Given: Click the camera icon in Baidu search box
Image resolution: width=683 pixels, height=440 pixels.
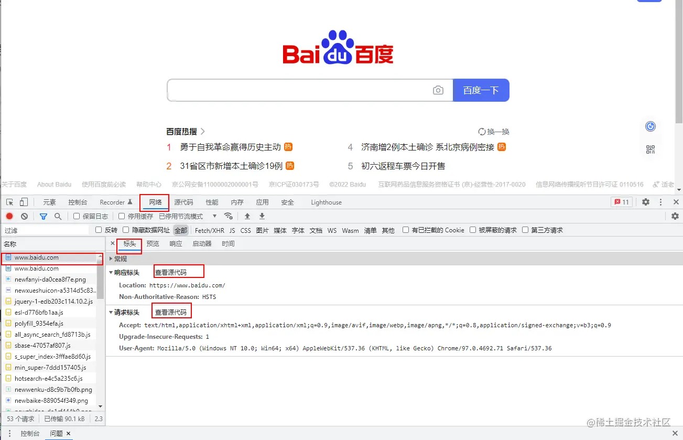Looking at the screenshot, I should pyautogui.click(x=438, y=90).
